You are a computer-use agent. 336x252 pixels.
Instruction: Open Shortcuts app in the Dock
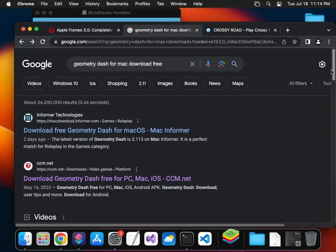[79, 239]
